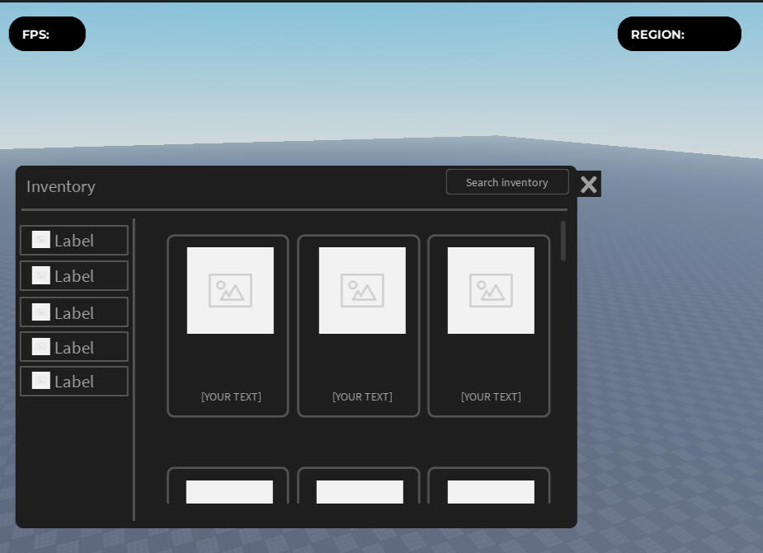Select the second [YOUR TEXT] inventory item
This screenshot has width=763, height=553.
pos(358,325)
